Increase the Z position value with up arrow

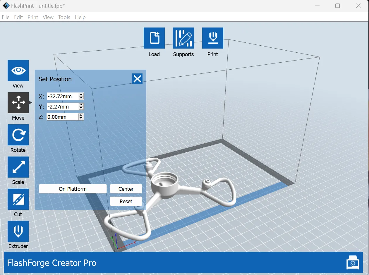click(x=81, y=115)
